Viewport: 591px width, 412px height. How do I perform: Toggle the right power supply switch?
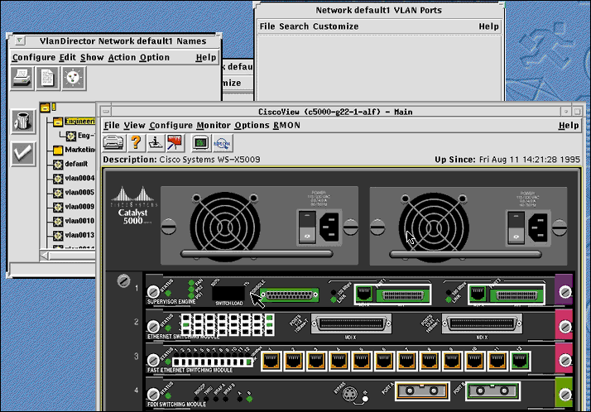(x=516, y=227)
